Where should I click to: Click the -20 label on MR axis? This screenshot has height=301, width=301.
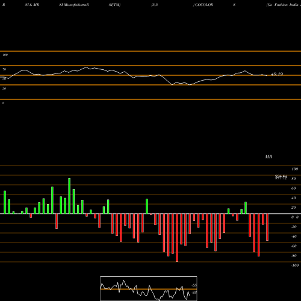coord(294,227)
